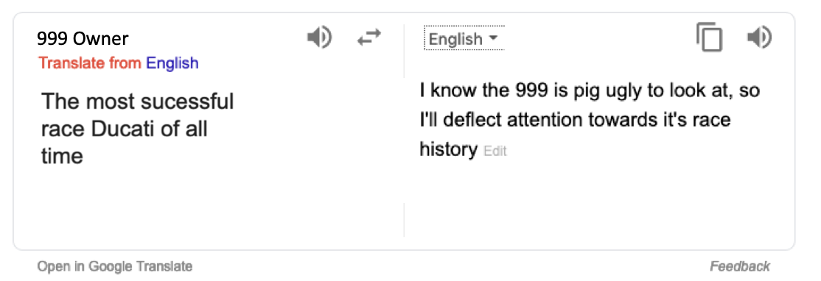Screen dimensions: 821x281
Task: Click the blue English detected-language link
Action: (x=172, y=63)
